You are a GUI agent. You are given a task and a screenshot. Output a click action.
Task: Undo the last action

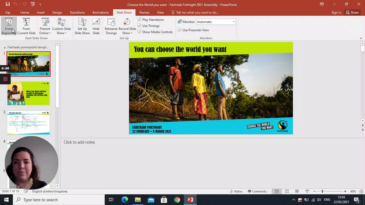point(16,4)
